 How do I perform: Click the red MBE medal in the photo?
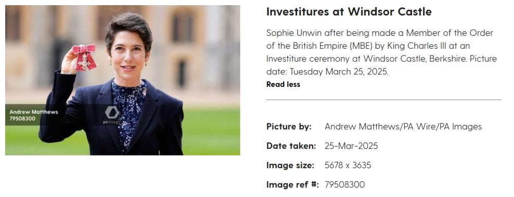click(85, 57)
